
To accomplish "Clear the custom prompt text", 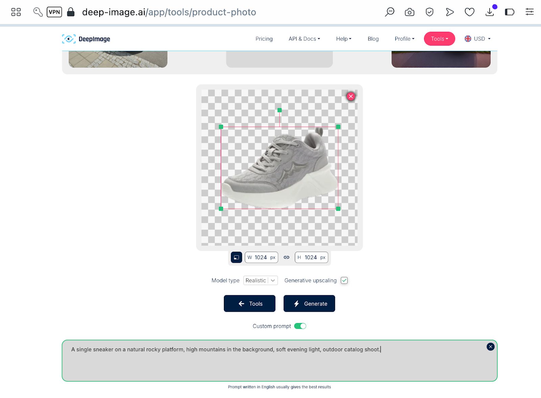I will point(490,347).
